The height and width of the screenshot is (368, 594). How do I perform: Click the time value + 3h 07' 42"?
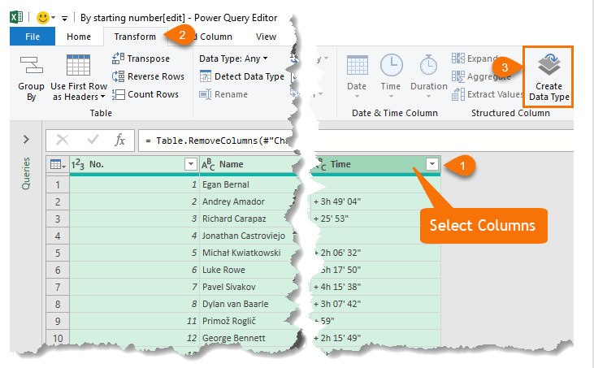click(337, 304)
